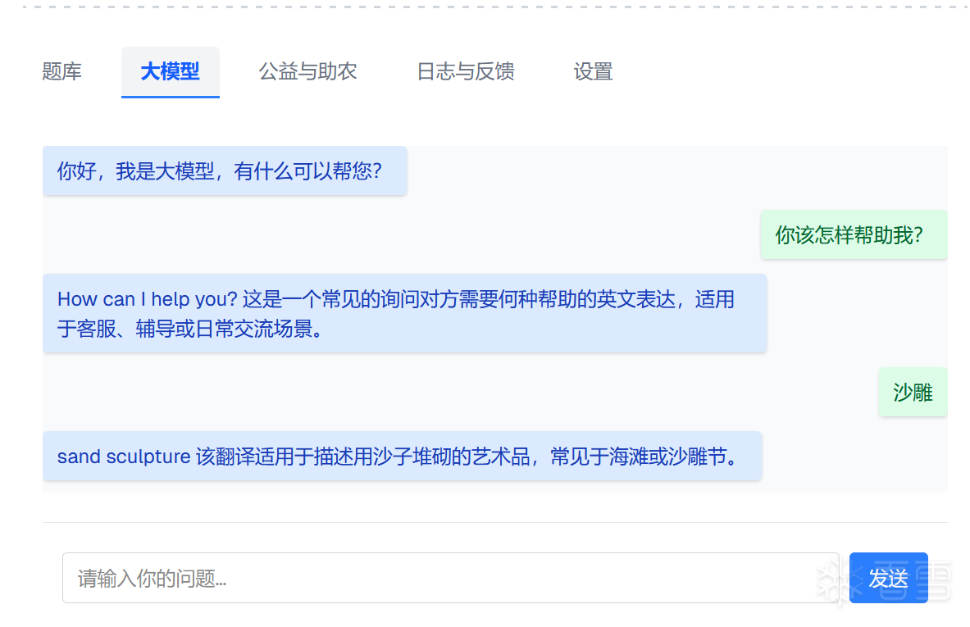The height and width of the screenshot is (627, 970).
Task: Click the words "sand sculpture" in the reply
Action: pos(124,457)
